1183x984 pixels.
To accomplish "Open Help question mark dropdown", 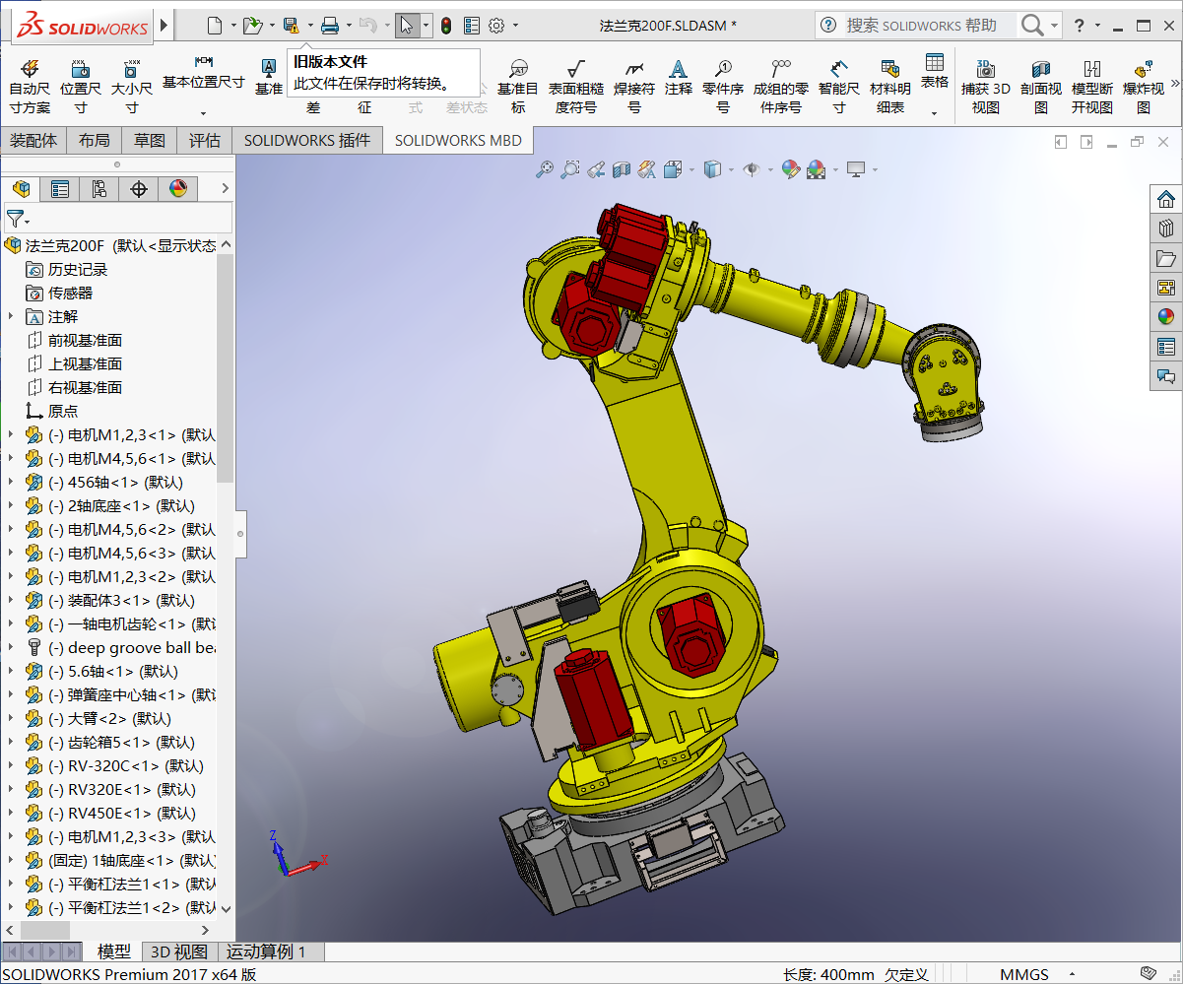I will point(1098,26).
